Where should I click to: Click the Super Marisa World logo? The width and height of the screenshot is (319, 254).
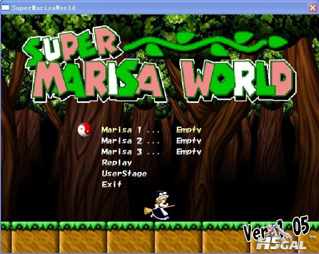[x=159, y=64]
